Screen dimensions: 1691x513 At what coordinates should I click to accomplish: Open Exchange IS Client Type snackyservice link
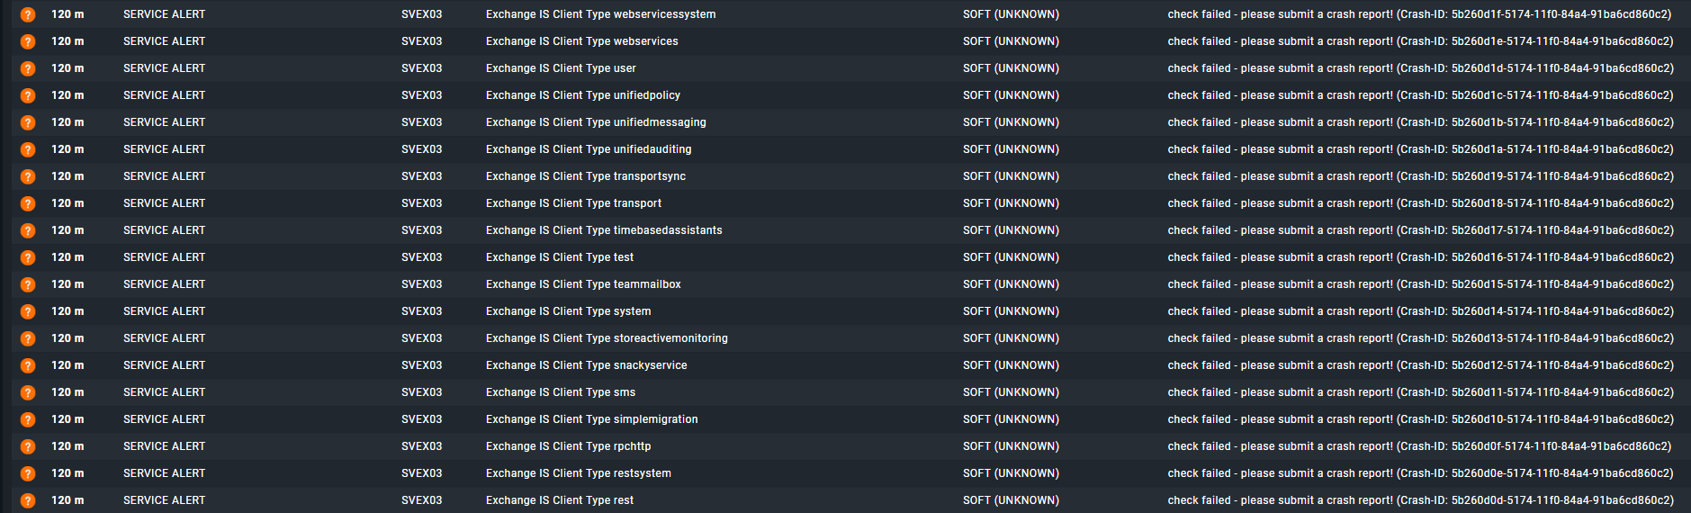(x=586, y=365)
